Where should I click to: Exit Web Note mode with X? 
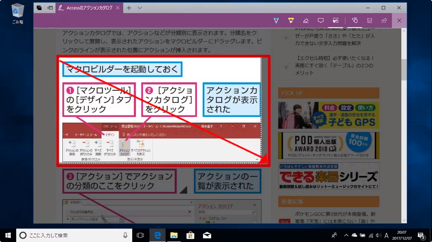tap(399, 20)
